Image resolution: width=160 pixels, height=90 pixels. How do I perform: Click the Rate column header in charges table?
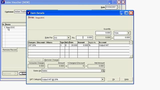pos(73,42)
